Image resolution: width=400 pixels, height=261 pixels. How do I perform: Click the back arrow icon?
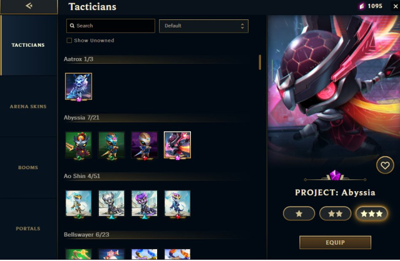pos(29,6)
